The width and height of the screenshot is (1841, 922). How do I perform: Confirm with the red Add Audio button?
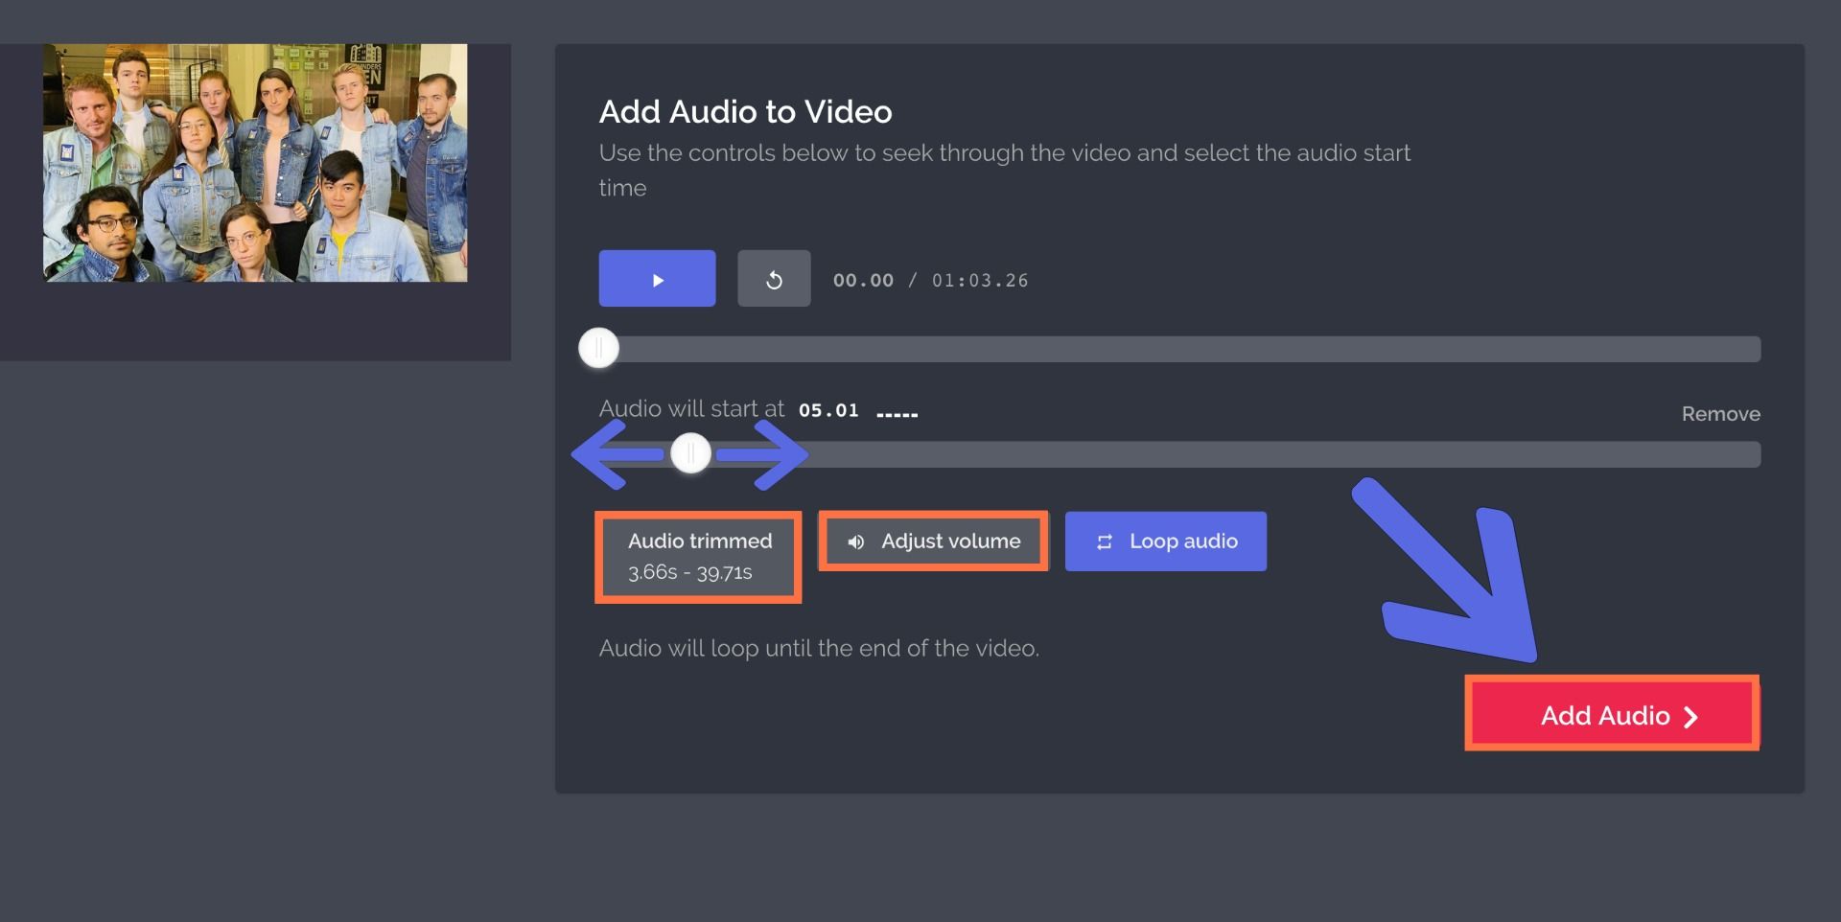tap(1611, 715)
